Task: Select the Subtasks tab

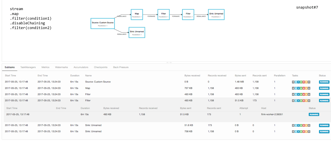Action: 10,67
